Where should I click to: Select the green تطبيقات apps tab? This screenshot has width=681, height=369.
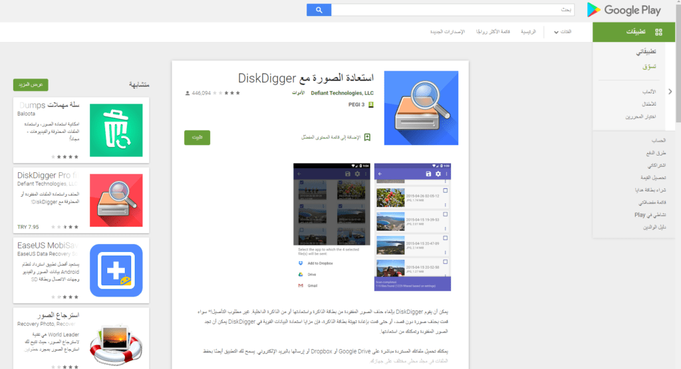[x=635, y=32]
